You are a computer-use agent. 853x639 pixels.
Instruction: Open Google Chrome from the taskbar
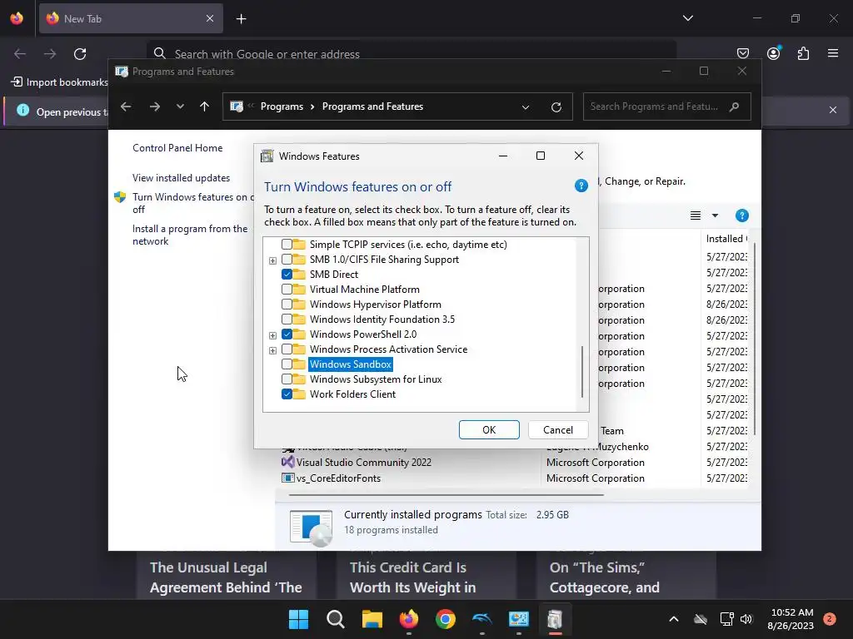[445, 619]
